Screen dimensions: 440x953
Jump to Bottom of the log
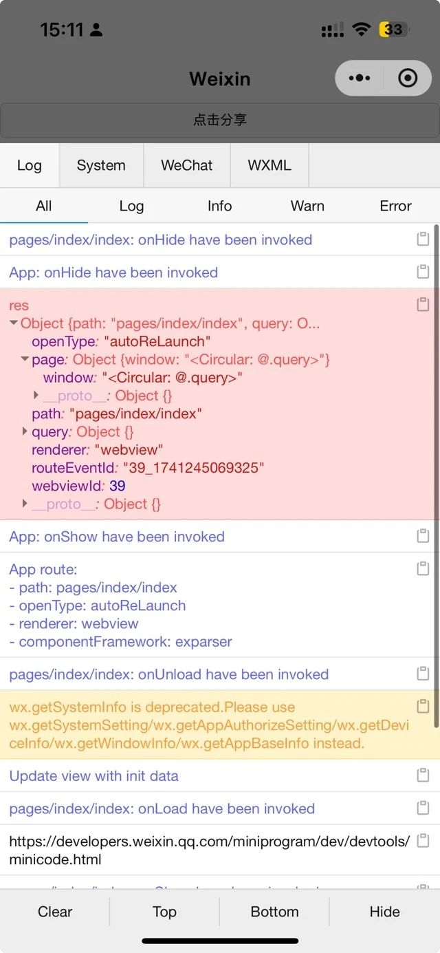coord(275,912)
